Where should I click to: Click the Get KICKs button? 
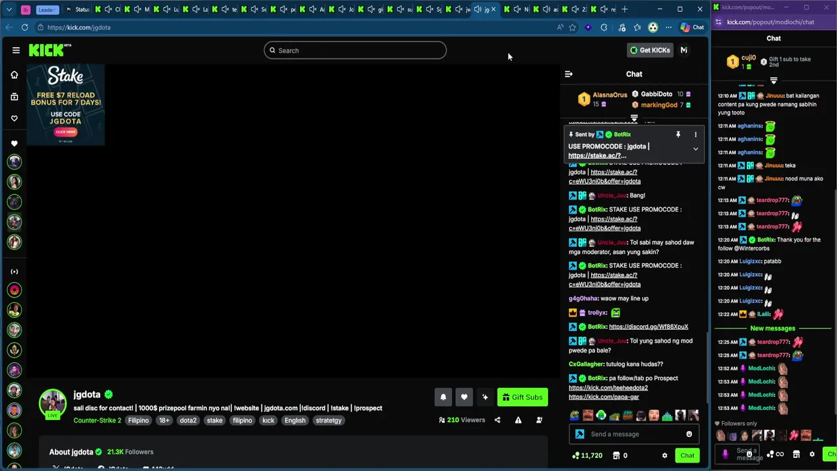pos(649,50)
